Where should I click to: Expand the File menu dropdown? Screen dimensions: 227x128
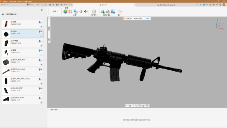pos(57,5)
